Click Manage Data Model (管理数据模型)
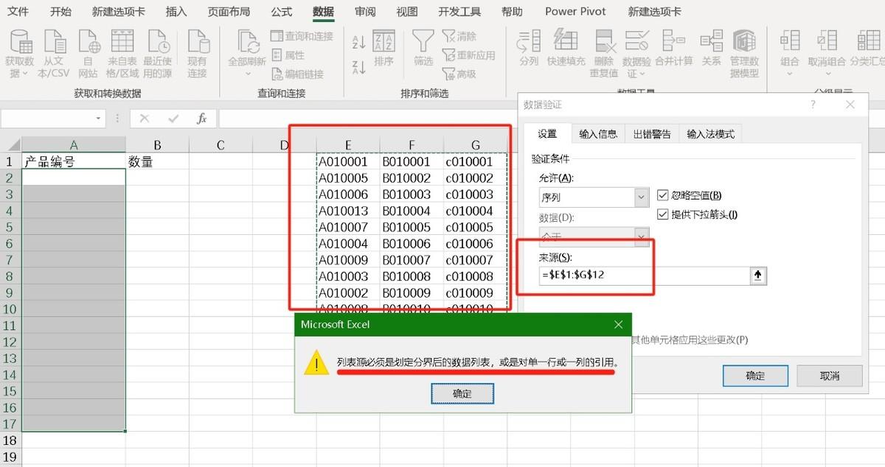885x467 pixels. tap(744, 53)
